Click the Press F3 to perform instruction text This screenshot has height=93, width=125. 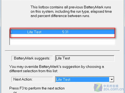click(x=37, y=88)
